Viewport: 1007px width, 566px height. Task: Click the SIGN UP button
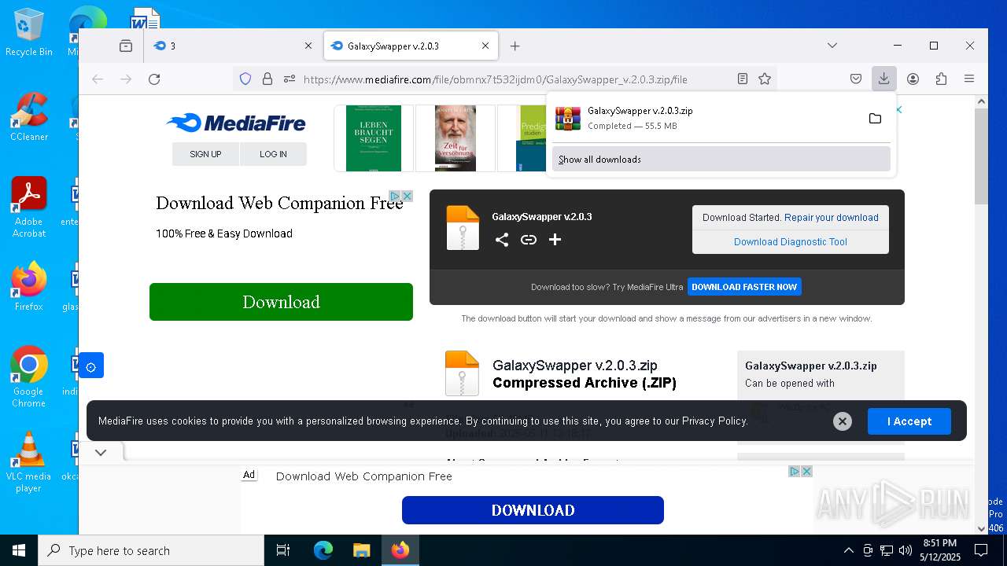[205, 154]
